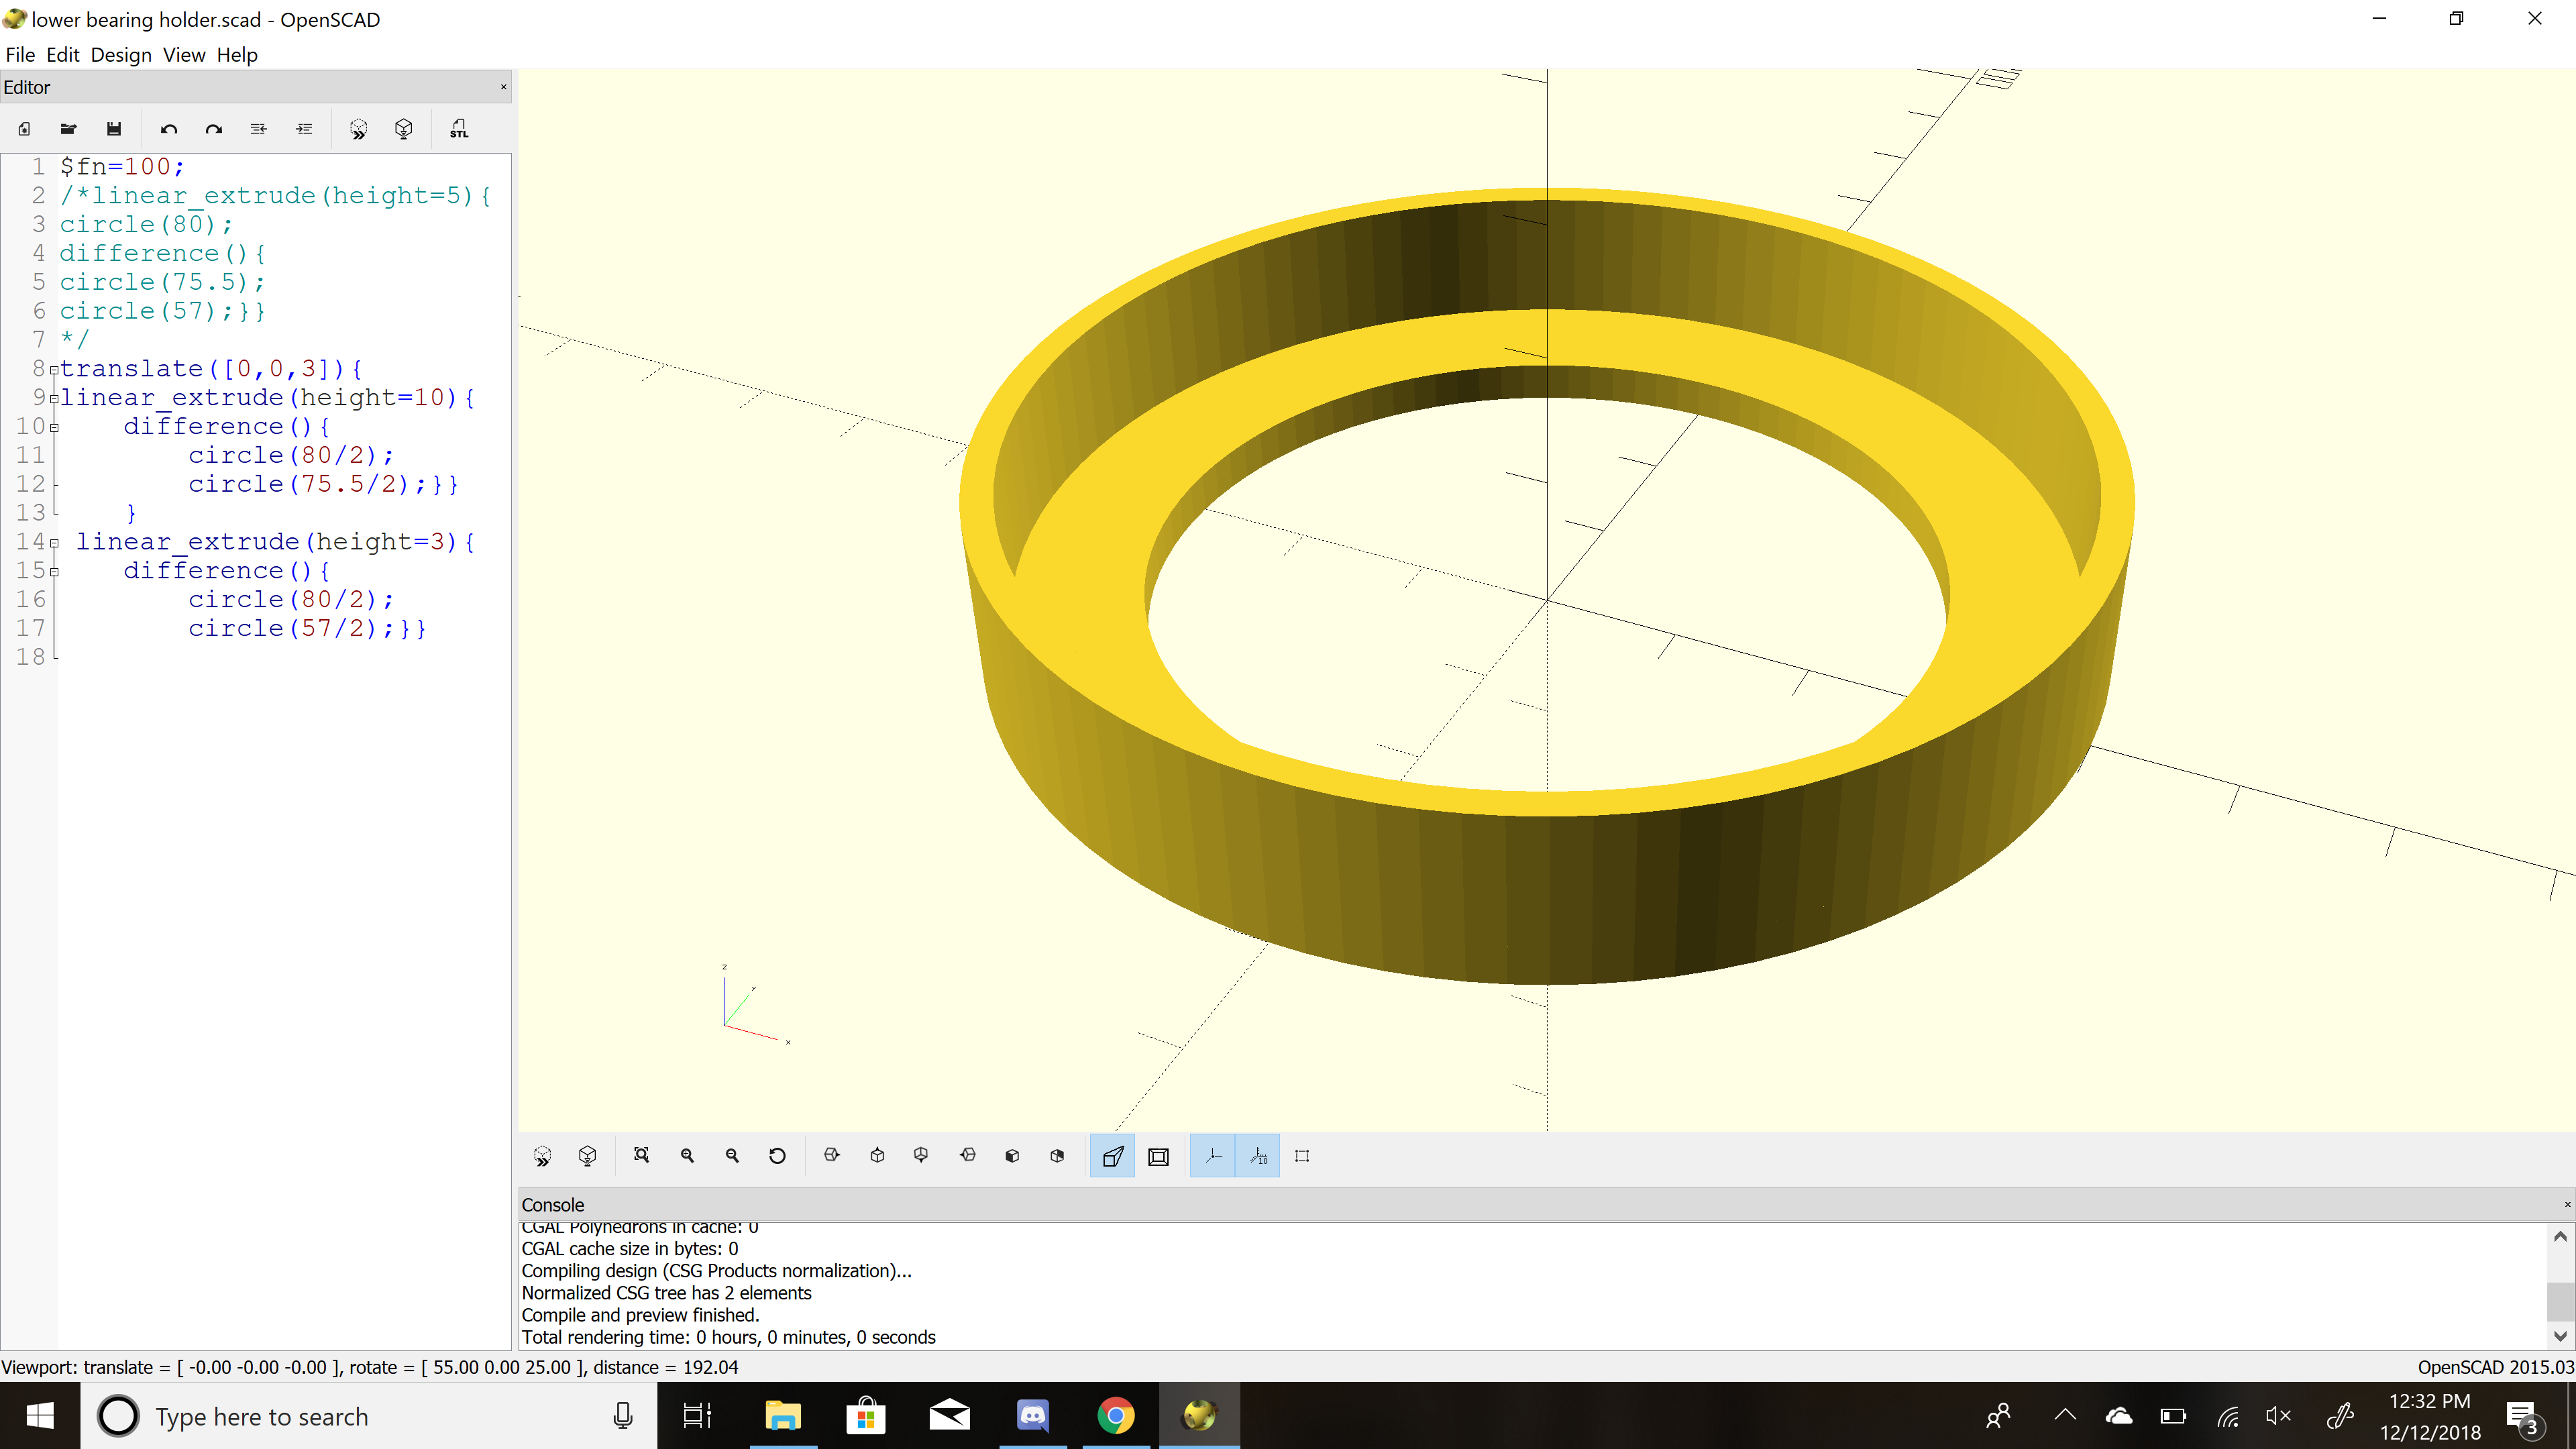Switch to Top view
The image size is (2576, 1449).
pos(877,1156)
